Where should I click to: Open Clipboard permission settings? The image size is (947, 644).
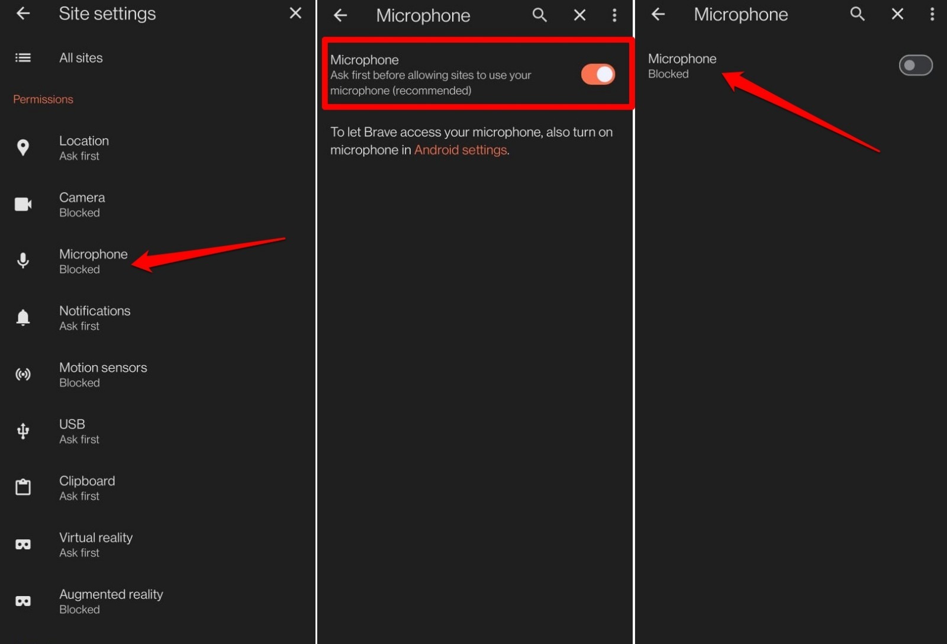point(157,488)
